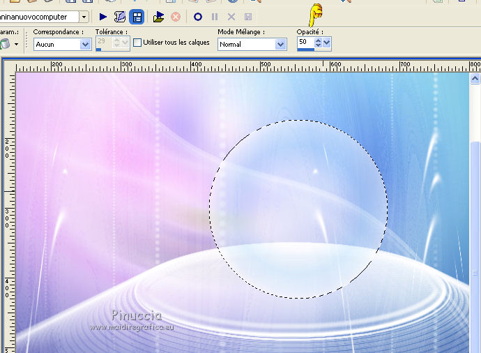
Task: Open the Edit selected script icon
Action: click(x=120, y=17)
